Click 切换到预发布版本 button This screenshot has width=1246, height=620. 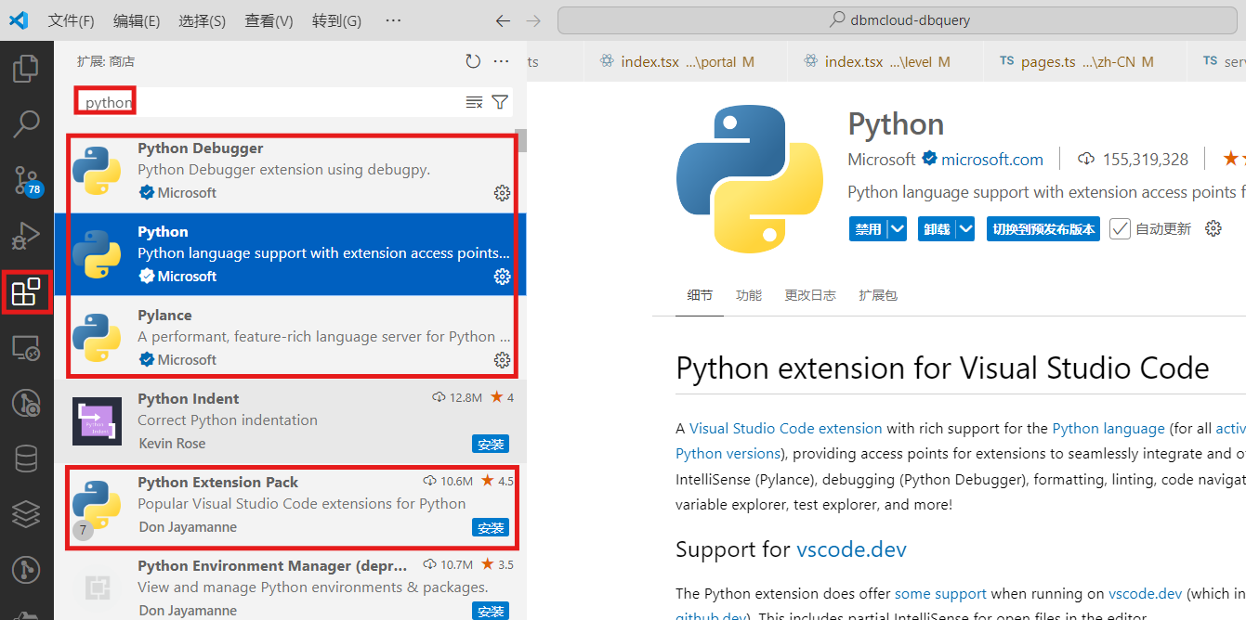(x=1043, y=228)
